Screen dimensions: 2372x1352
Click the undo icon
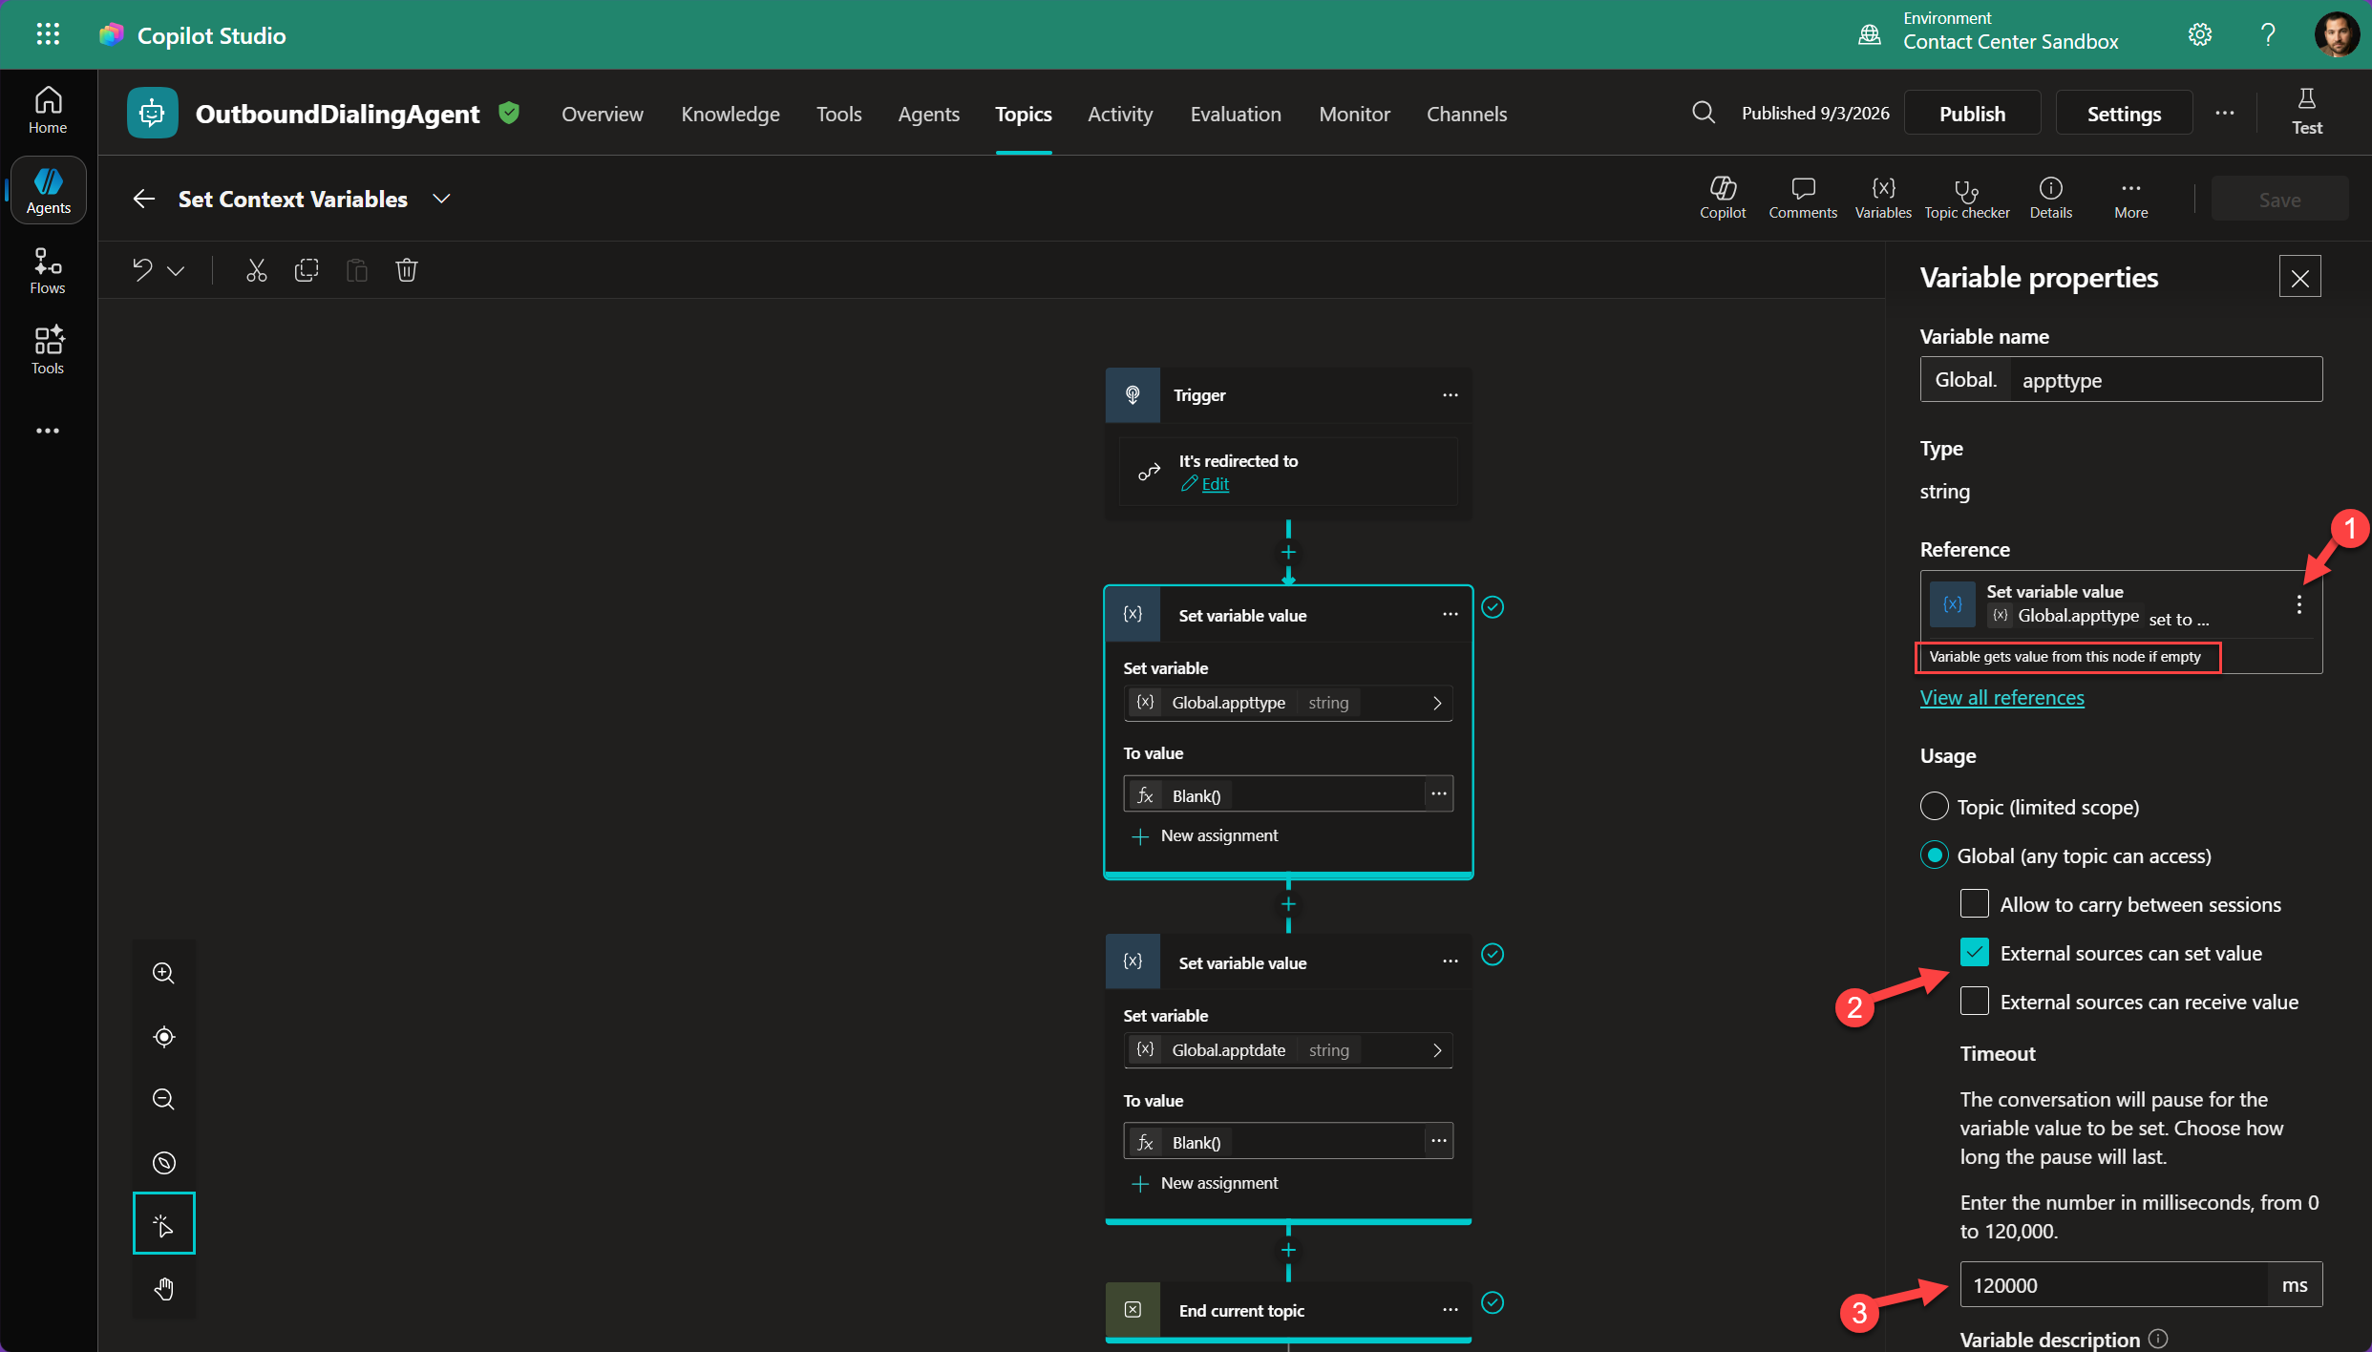point(142,270)
